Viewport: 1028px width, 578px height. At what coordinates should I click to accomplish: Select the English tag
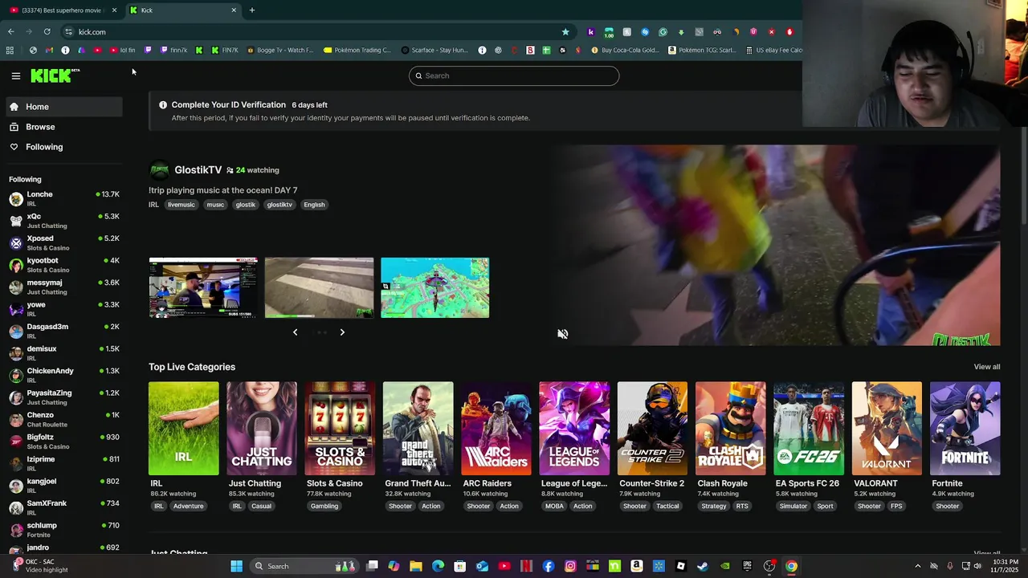click(314, 205)
